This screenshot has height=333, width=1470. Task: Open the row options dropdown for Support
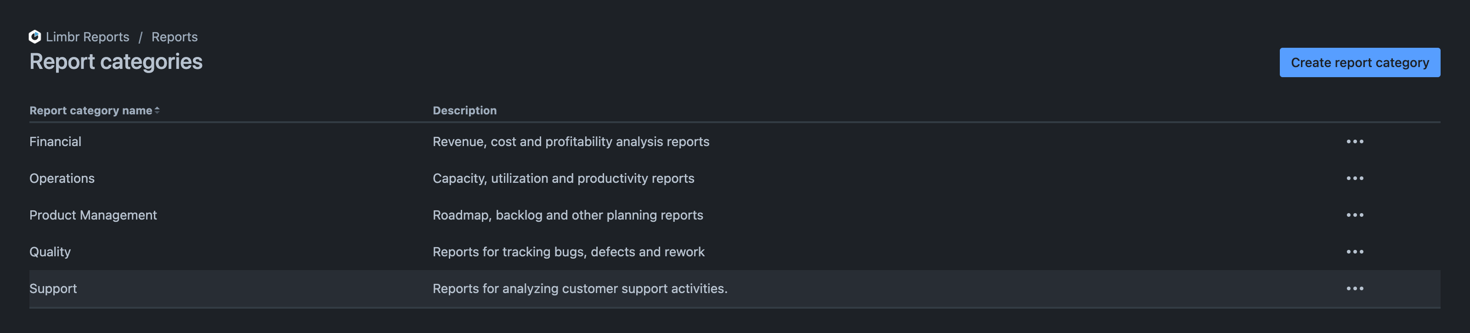coord(1356,288)
